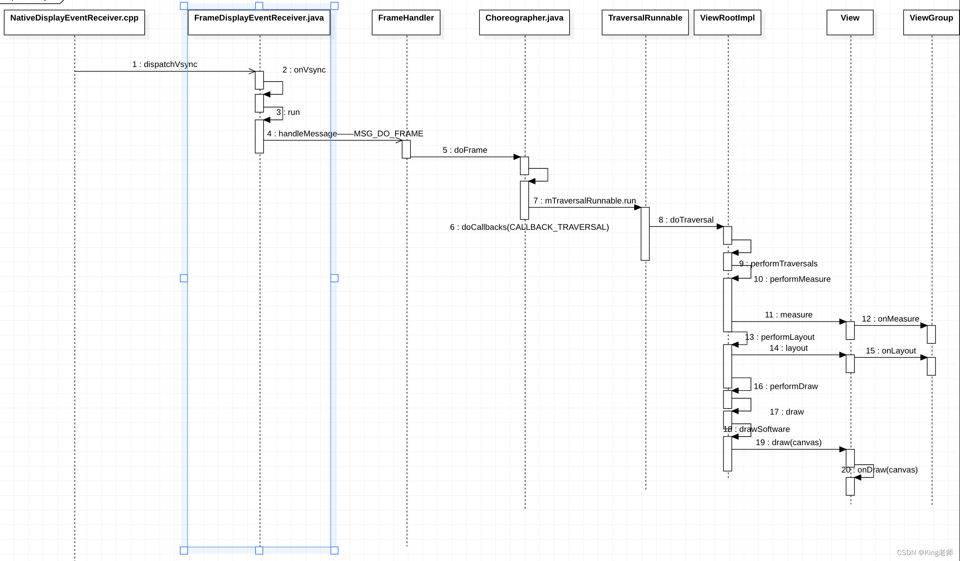Screen dimensions: 960x561
Task: Click the '10 : performMeasure' label
Action: click(x=792, y=279)
